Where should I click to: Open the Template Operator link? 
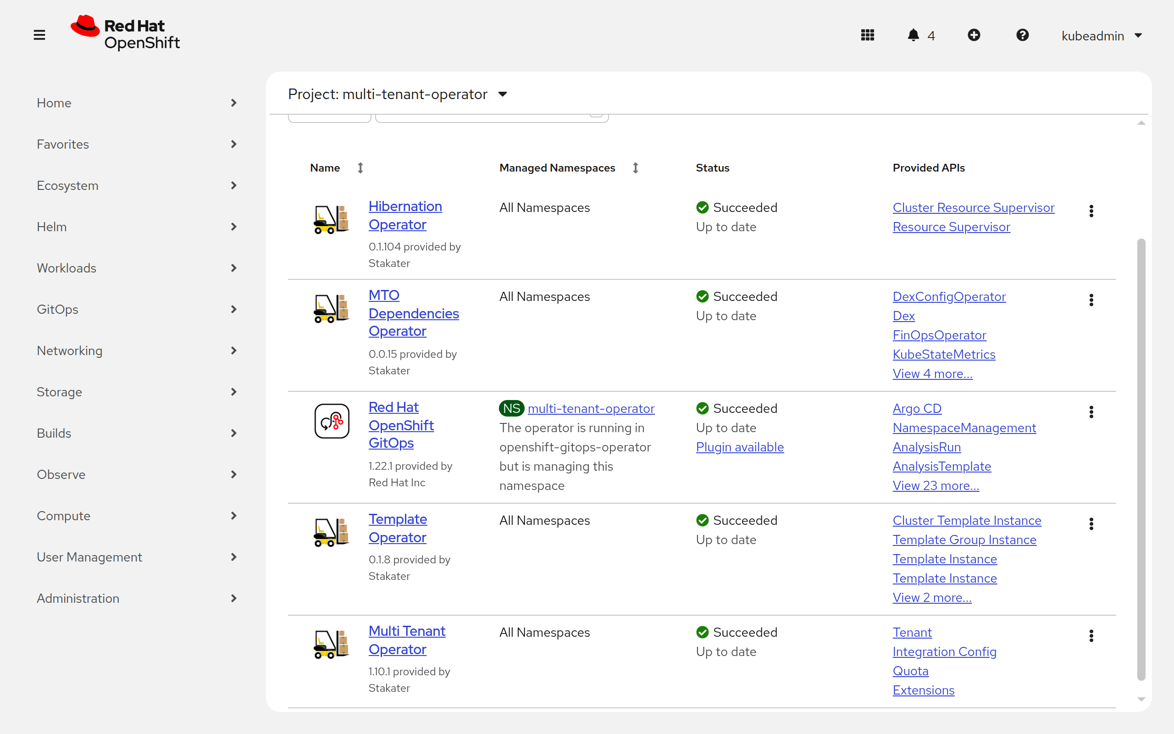pyautogui.click(x=398, y=528)
